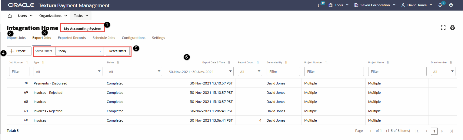The width and height of the screenshot is (463, 140).
Task: Click the page 1 pagination button
Action: 434,131
